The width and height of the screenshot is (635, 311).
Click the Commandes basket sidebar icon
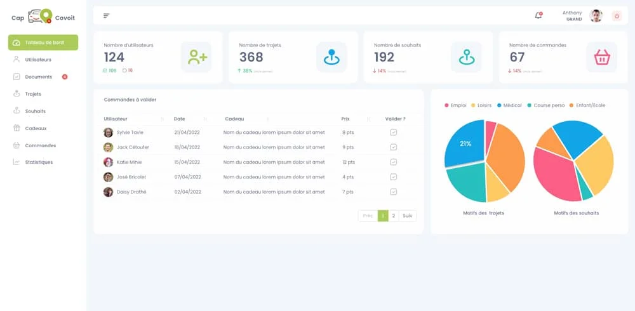pos(17,145)
